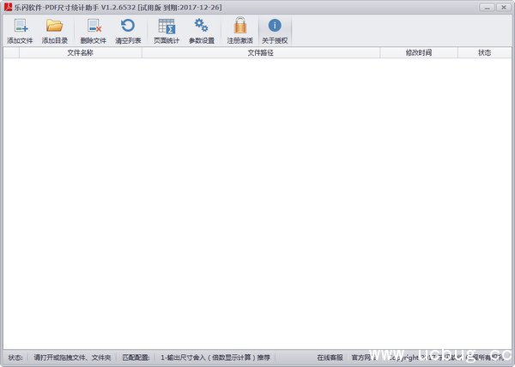This screenshot has width=515, height=367.
Task: Click the app logo in title bar
Action: (8, 7)
